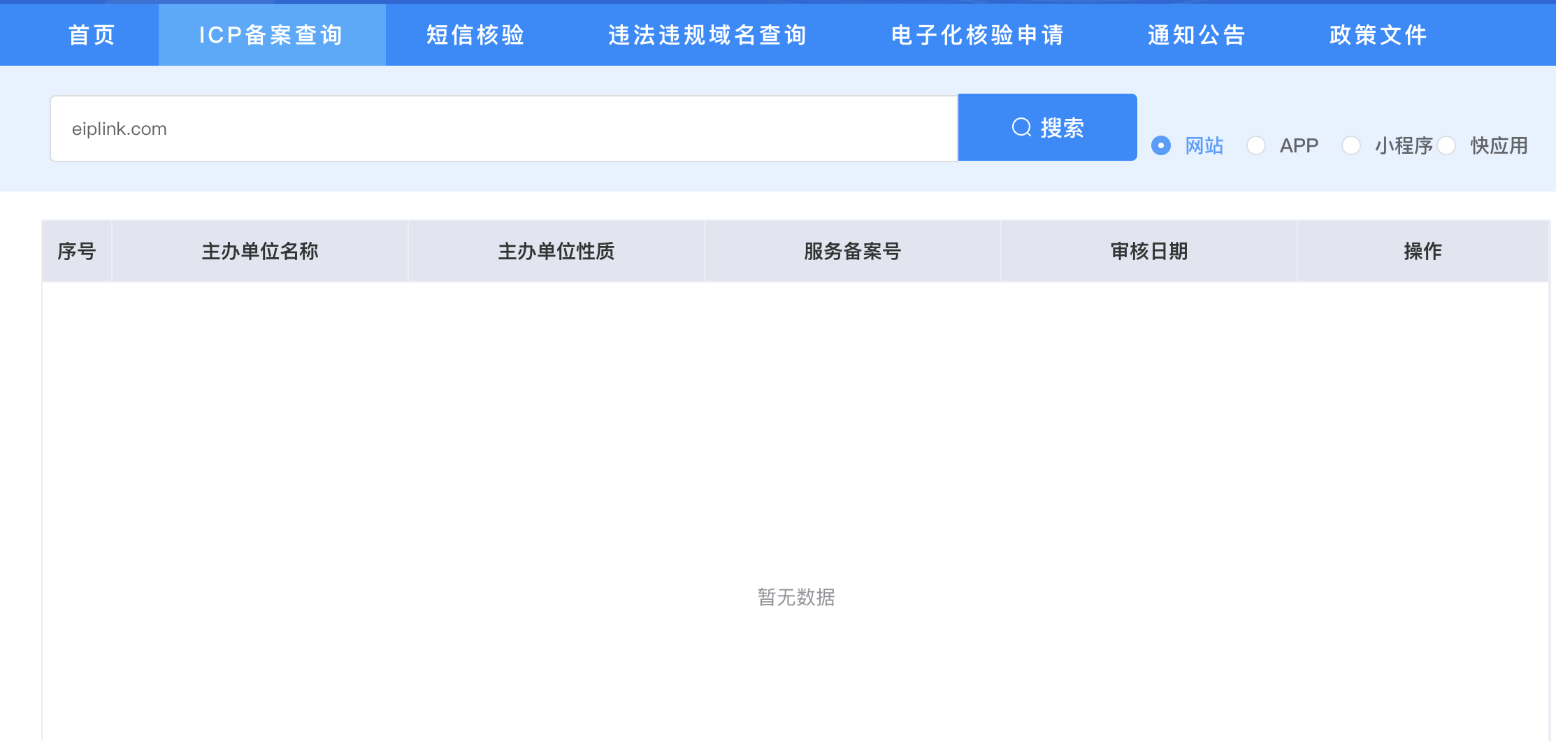Open the 短信核验 tab
The image size is (1556, 741).
pos(475,35)
